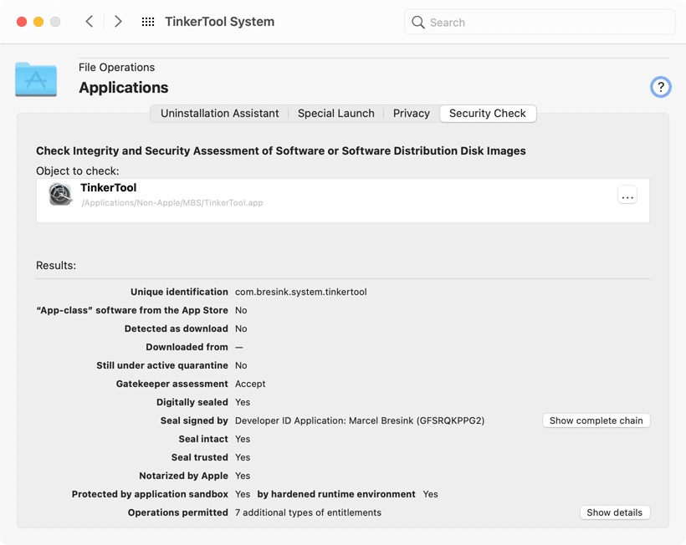Open the show-all grid icon
Screen dimensions: 686x545
point(148,22)
